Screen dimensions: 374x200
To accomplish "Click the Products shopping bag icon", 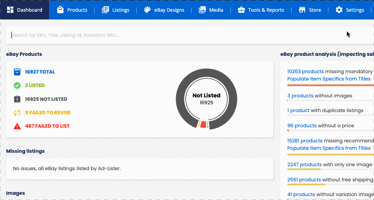I will click(60, 10).
